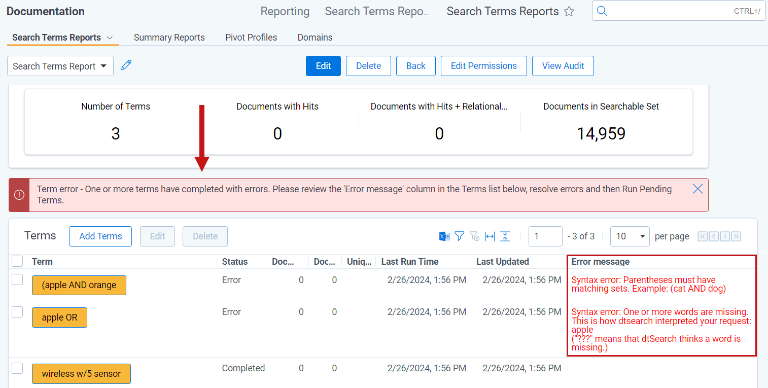The height and width of the screenshot is (388, 768).
Task: Click the Add Terms button
Action: pyautogui.click(x=100, y=236)
